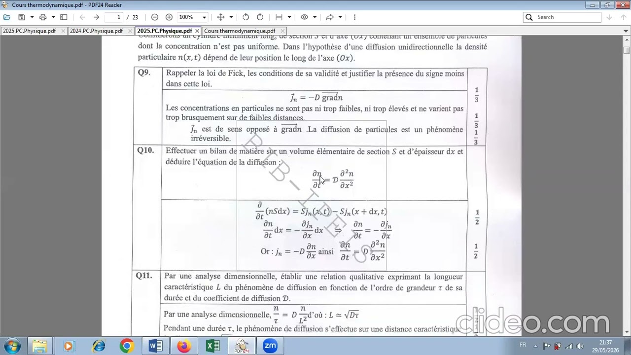Click the vertical scrollbar thumb
631x355 pixels.
point(627,50)
